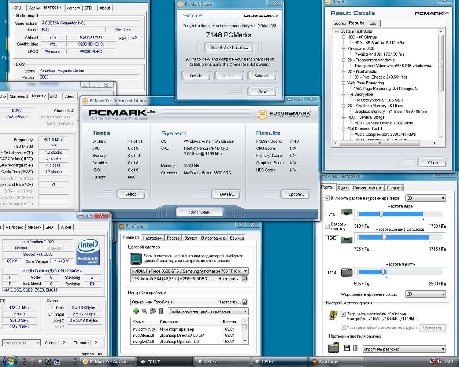Click the overclocking profile card icon

pyautogui.click(x=334, y=347)
